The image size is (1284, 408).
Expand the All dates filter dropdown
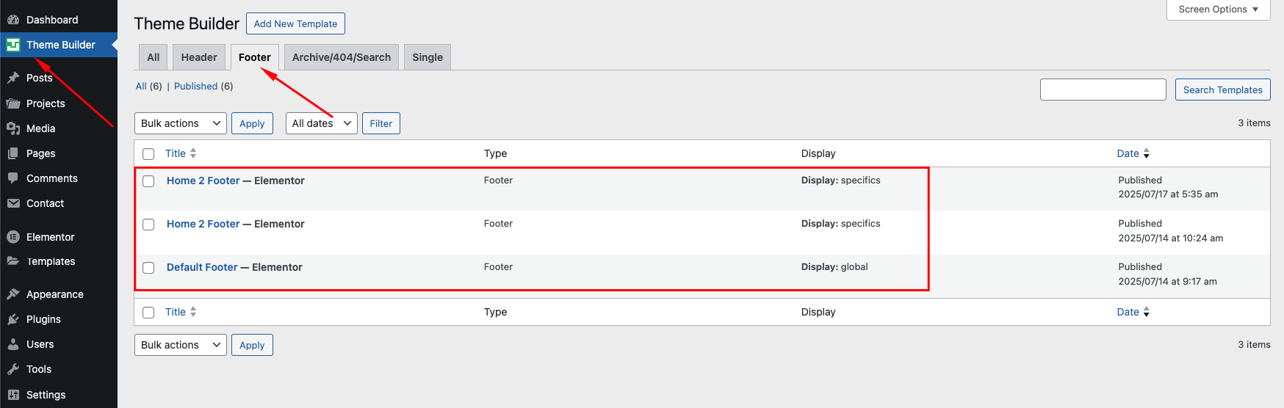321,123
